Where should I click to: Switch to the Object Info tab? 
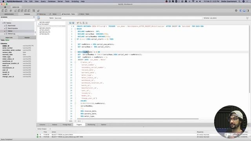tap(9, 38)
